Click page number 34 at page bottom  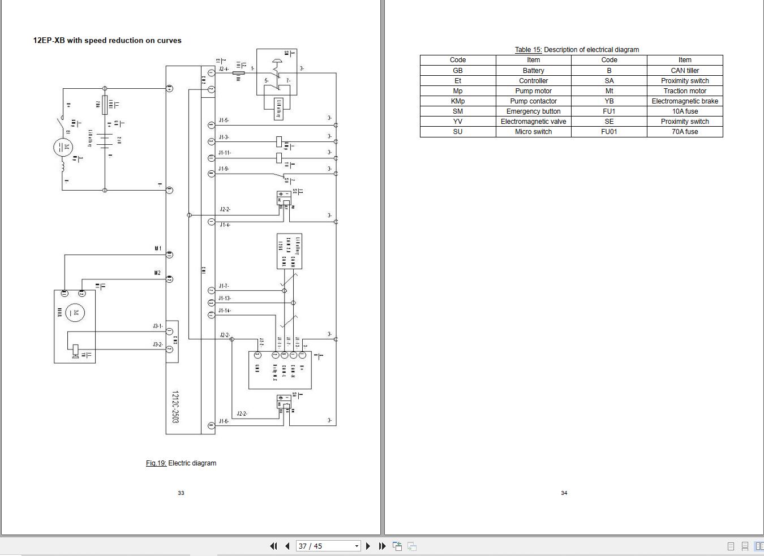pos(564,493)
